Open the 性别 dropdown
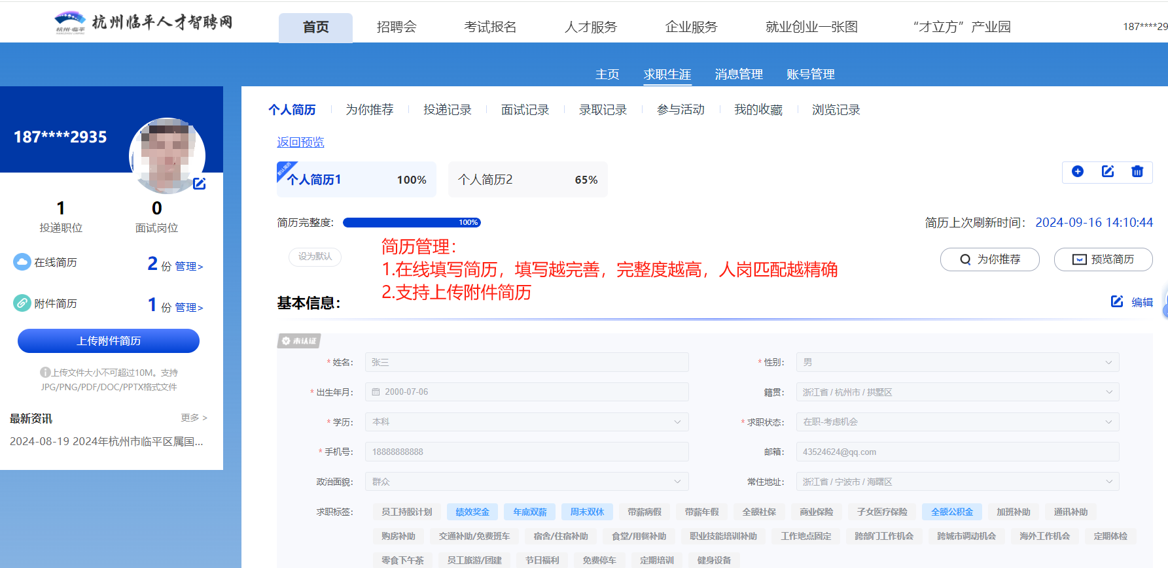1168x568 pixels. coord(957,362)
